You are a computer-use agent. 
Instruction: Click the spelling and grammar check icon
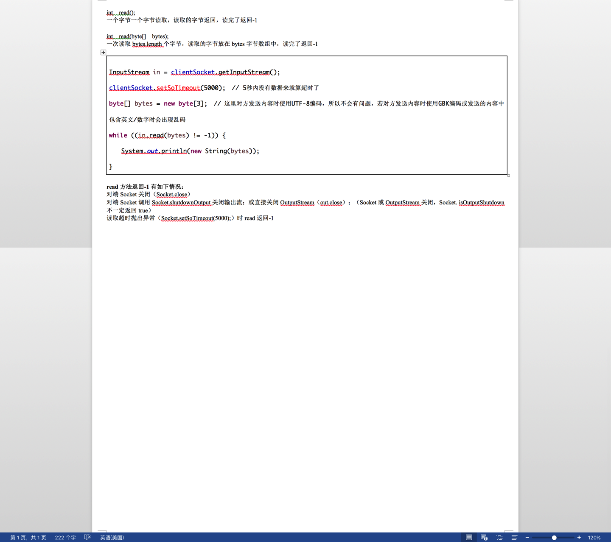[87, 537]
